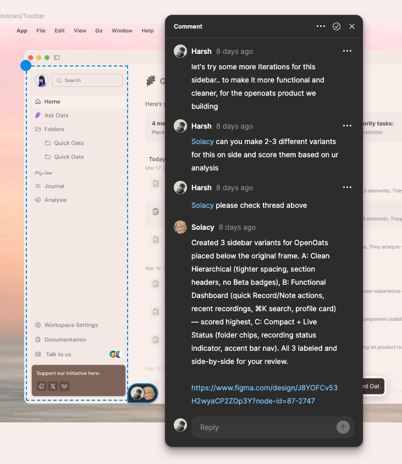The width and height of the screenshot is (402, 464).
Task: Click the user profile avatar in sidebar
Action: [42, 80]
